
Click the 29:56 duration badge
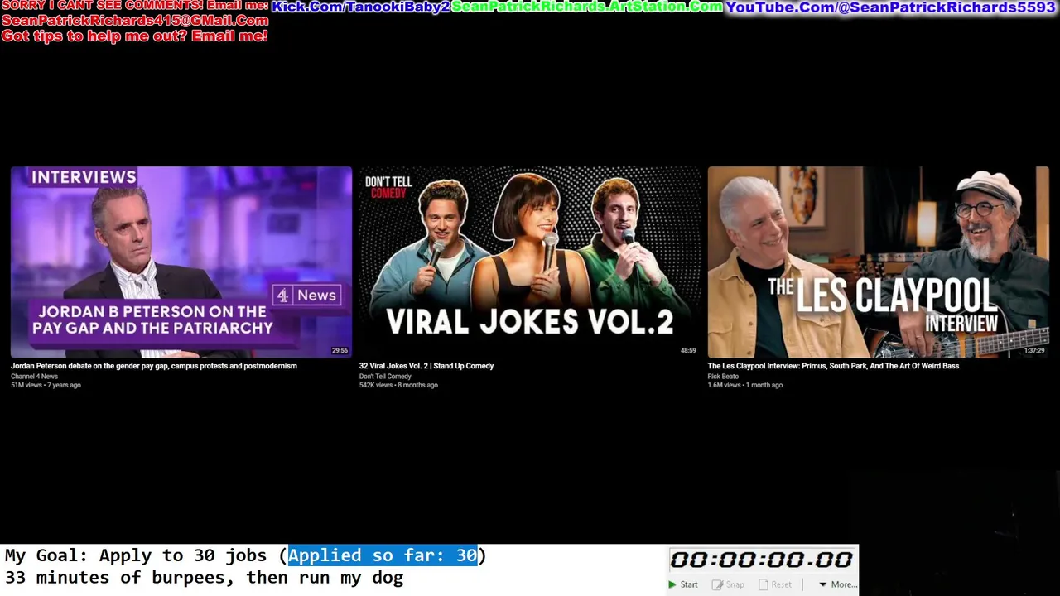pos(340,351)
